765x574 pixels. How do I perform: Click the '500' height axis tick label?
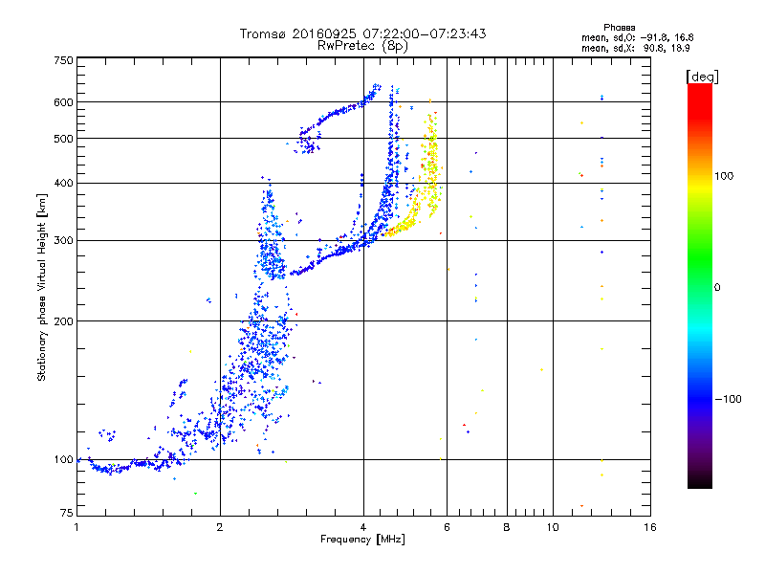pyautogui.click(x=64, y=139)
